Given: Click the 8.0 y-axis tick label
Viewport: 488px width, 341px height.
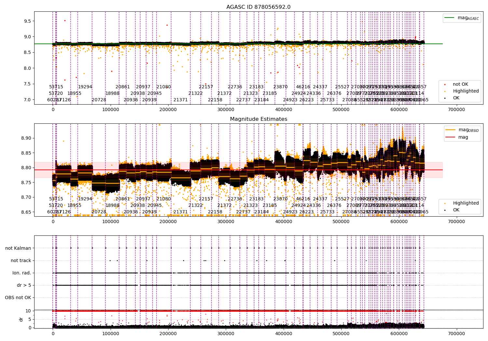Looking at the screenshot, I should [27, 69].
